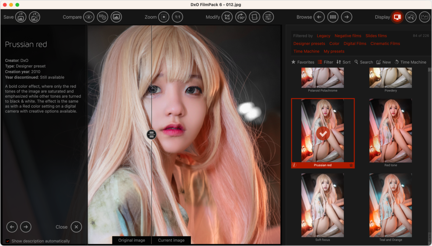
Task: Open Time Machine from preset toolbar
Action: [411, 62]
